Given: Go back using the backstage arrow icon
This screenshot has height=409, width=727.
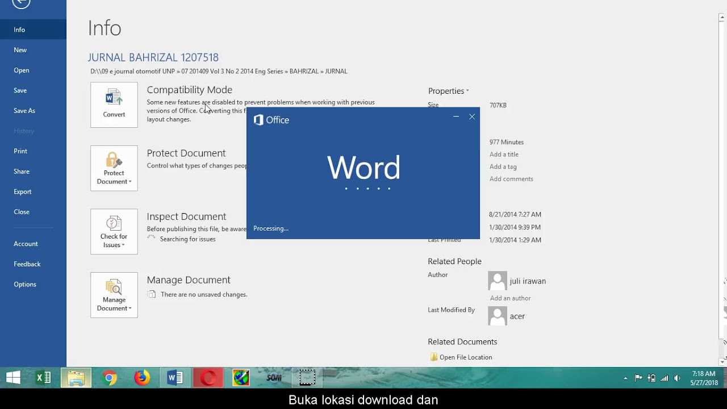Looking at the screenshot, I should click(x=21, y=3).
